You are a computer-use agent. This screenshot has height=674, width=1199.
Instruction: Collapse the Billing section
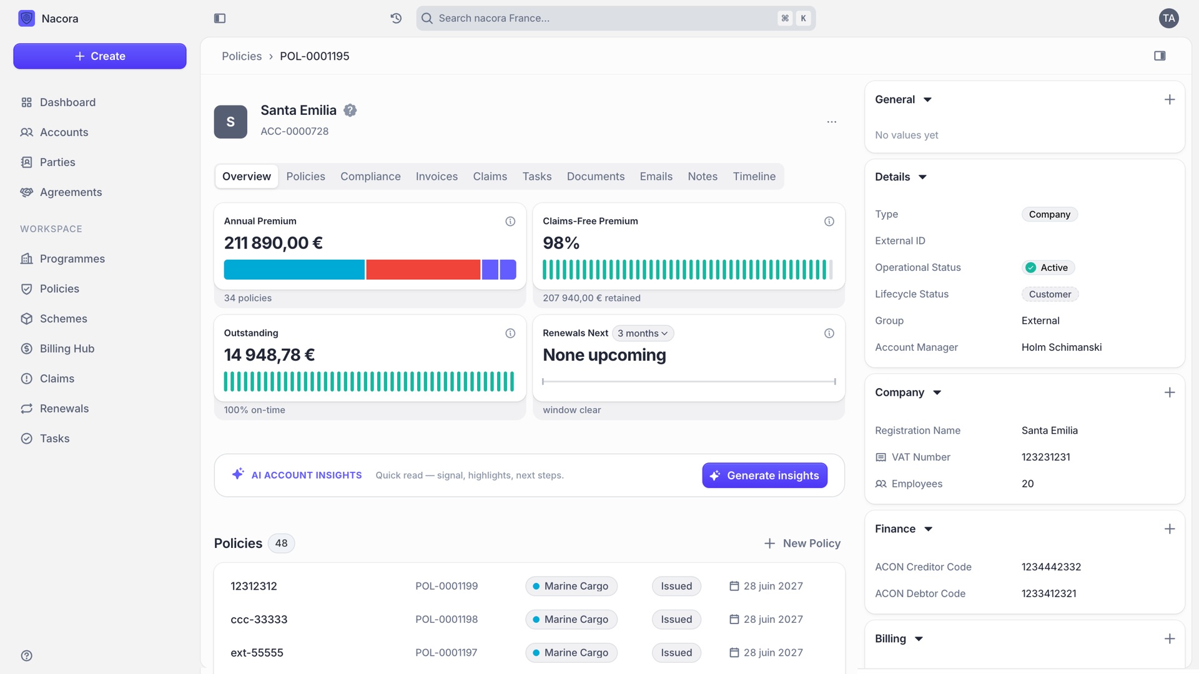coord(919,638)
